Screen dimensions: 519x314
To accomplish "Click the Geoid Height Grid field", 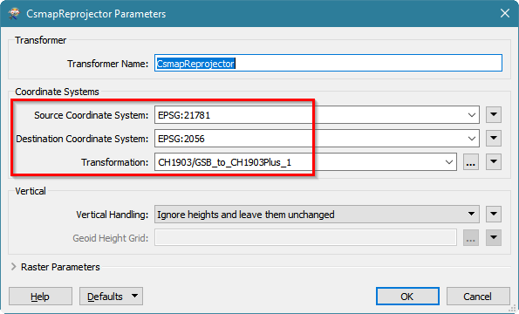I will (305, 238).
